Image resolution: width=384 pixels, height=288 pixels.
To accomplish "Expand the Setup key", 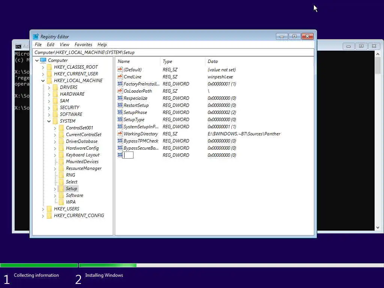I will pos(55,189).
